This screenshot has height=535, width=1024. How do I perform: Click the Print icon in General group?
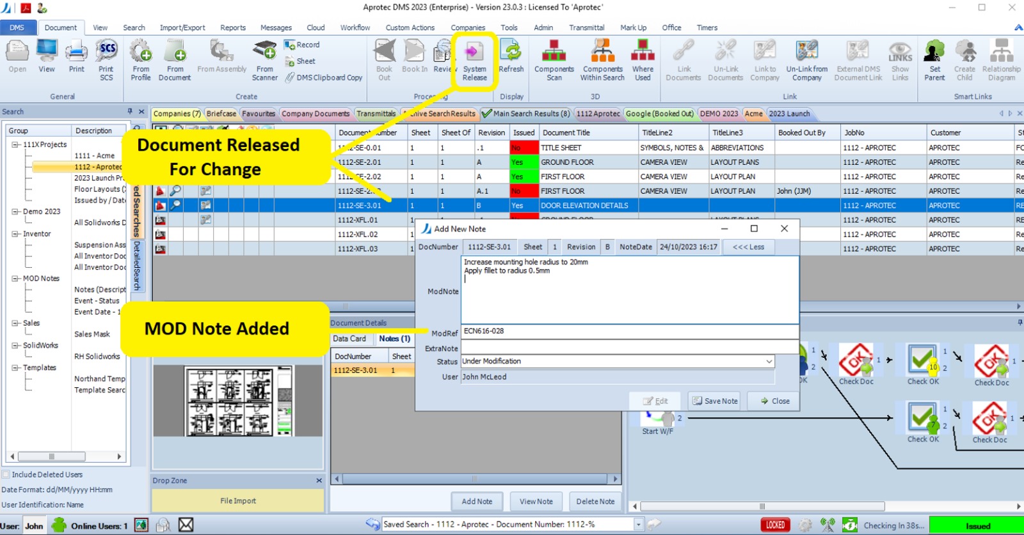[76, 56]
